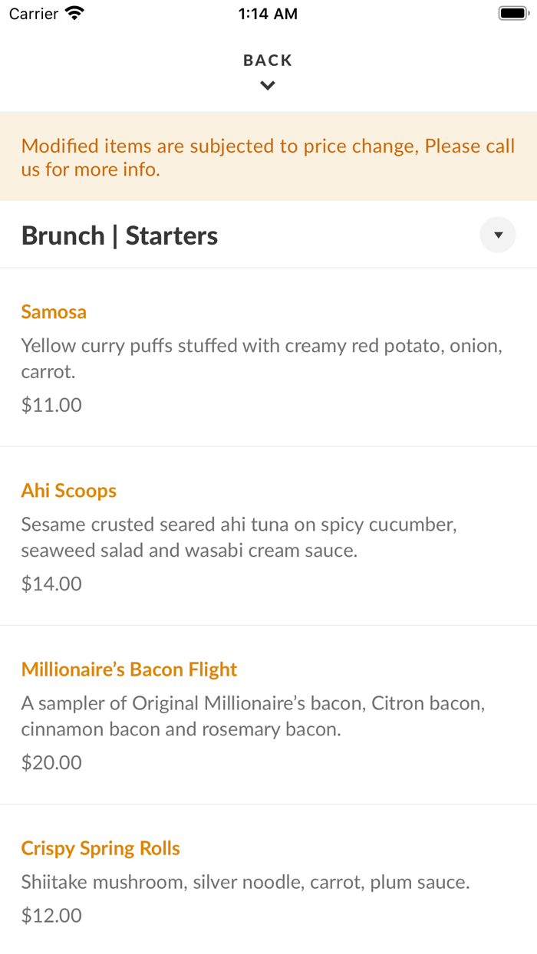The height and width of the screenshot is (954, 537).
Task: Tap the 1:14 AM clock
Action: [x=268, y=14]
